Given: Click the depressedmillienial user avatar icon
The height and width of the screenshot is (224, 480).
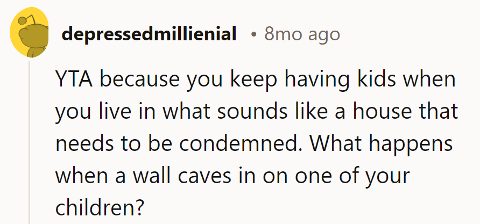Looking at the screenshot, I should click(30, 35).
